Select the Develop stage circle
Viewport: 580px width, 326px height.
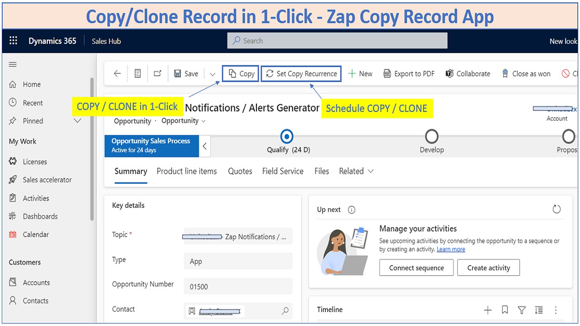pyautogui.click(x=431, y=136)
